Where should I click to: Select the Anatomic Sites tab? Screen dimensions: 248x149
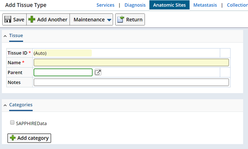click(169, 5)
